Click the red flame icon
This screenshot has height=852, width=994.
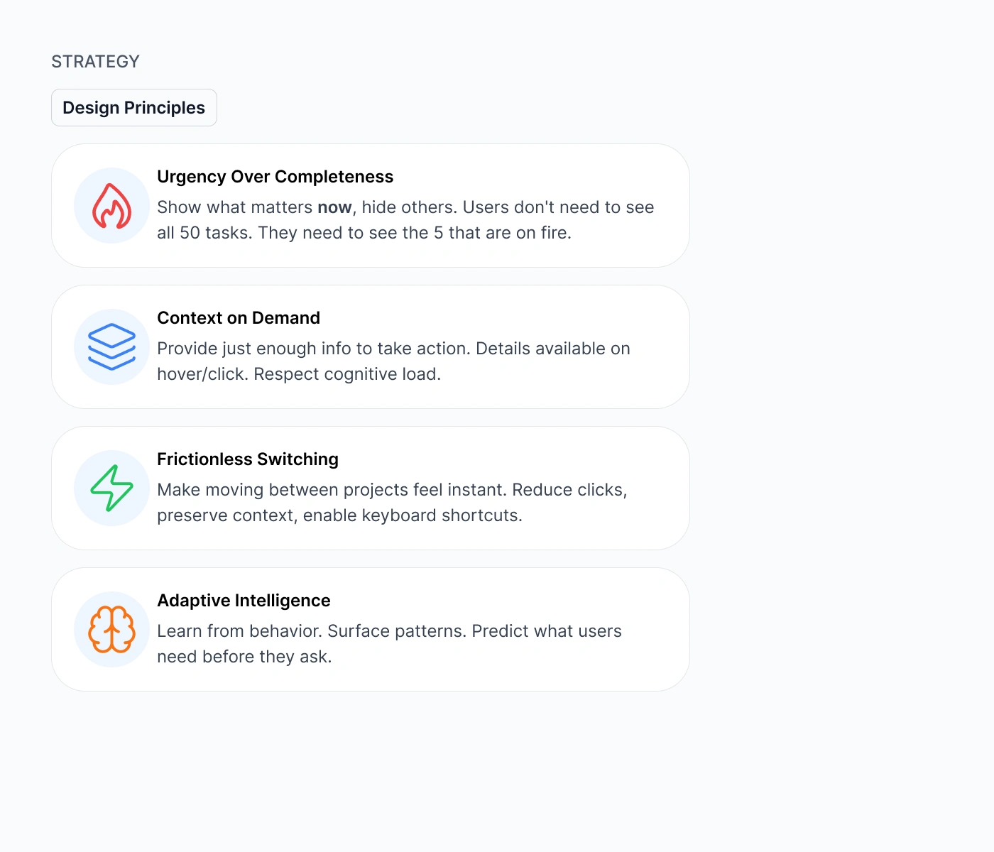111,206
